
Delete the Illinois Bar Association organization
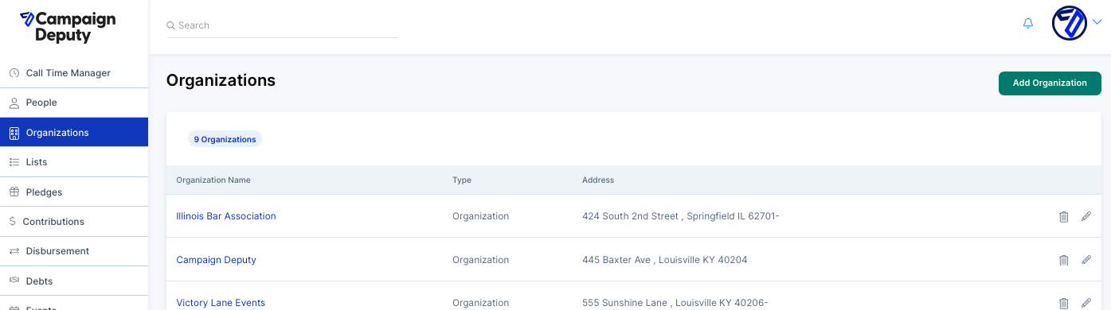click(1063, 216)
